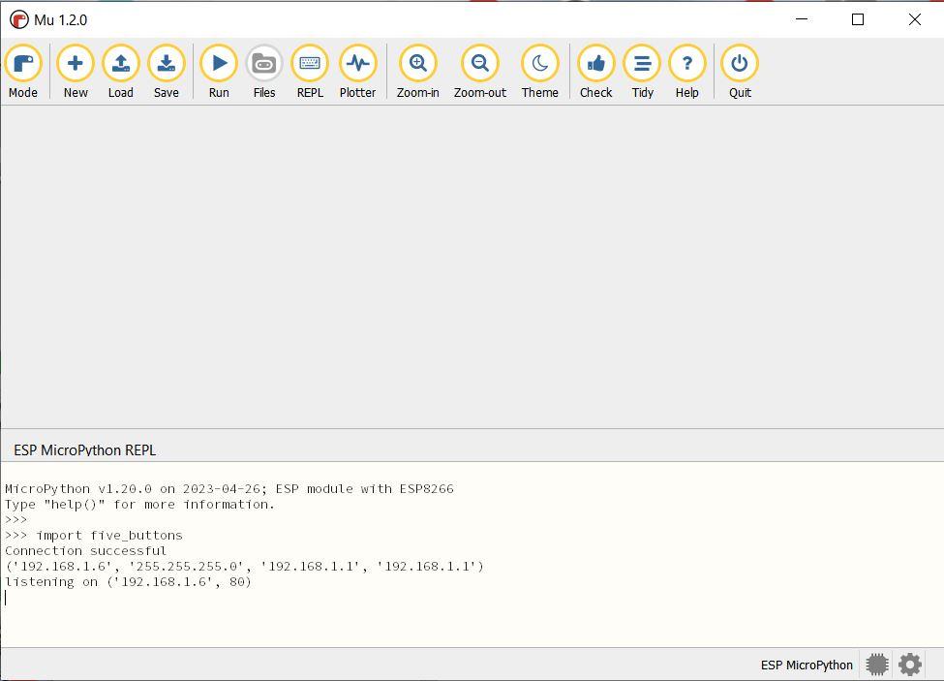Minimize the Mu window
The width and height of the screenshot is (944, 681).
click(802, 20)
